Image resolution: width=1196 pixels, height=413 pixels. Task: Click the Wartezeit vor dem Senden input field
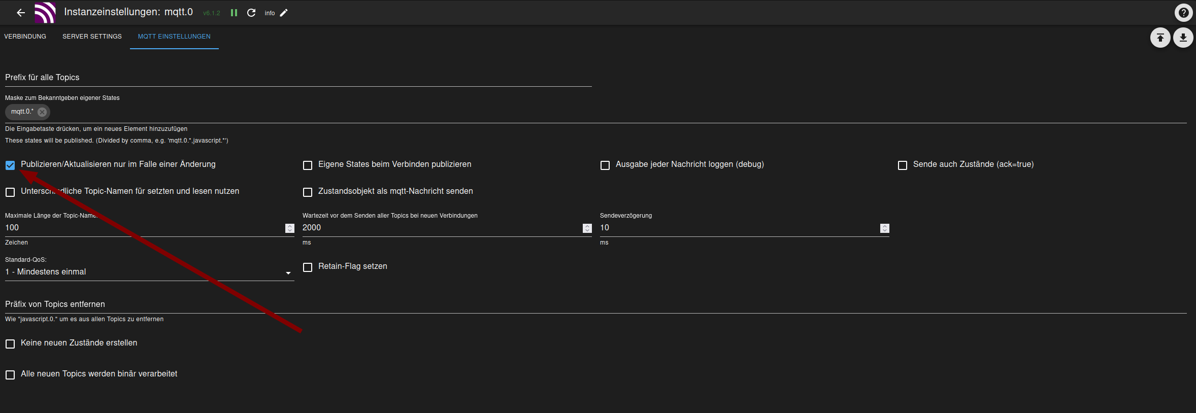click(442, 228)
